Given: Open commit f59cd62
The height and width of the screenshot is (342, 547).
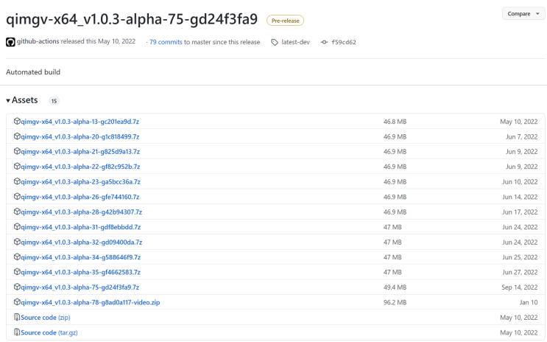Looking at the screenshot, I should [x=344, y=42].
